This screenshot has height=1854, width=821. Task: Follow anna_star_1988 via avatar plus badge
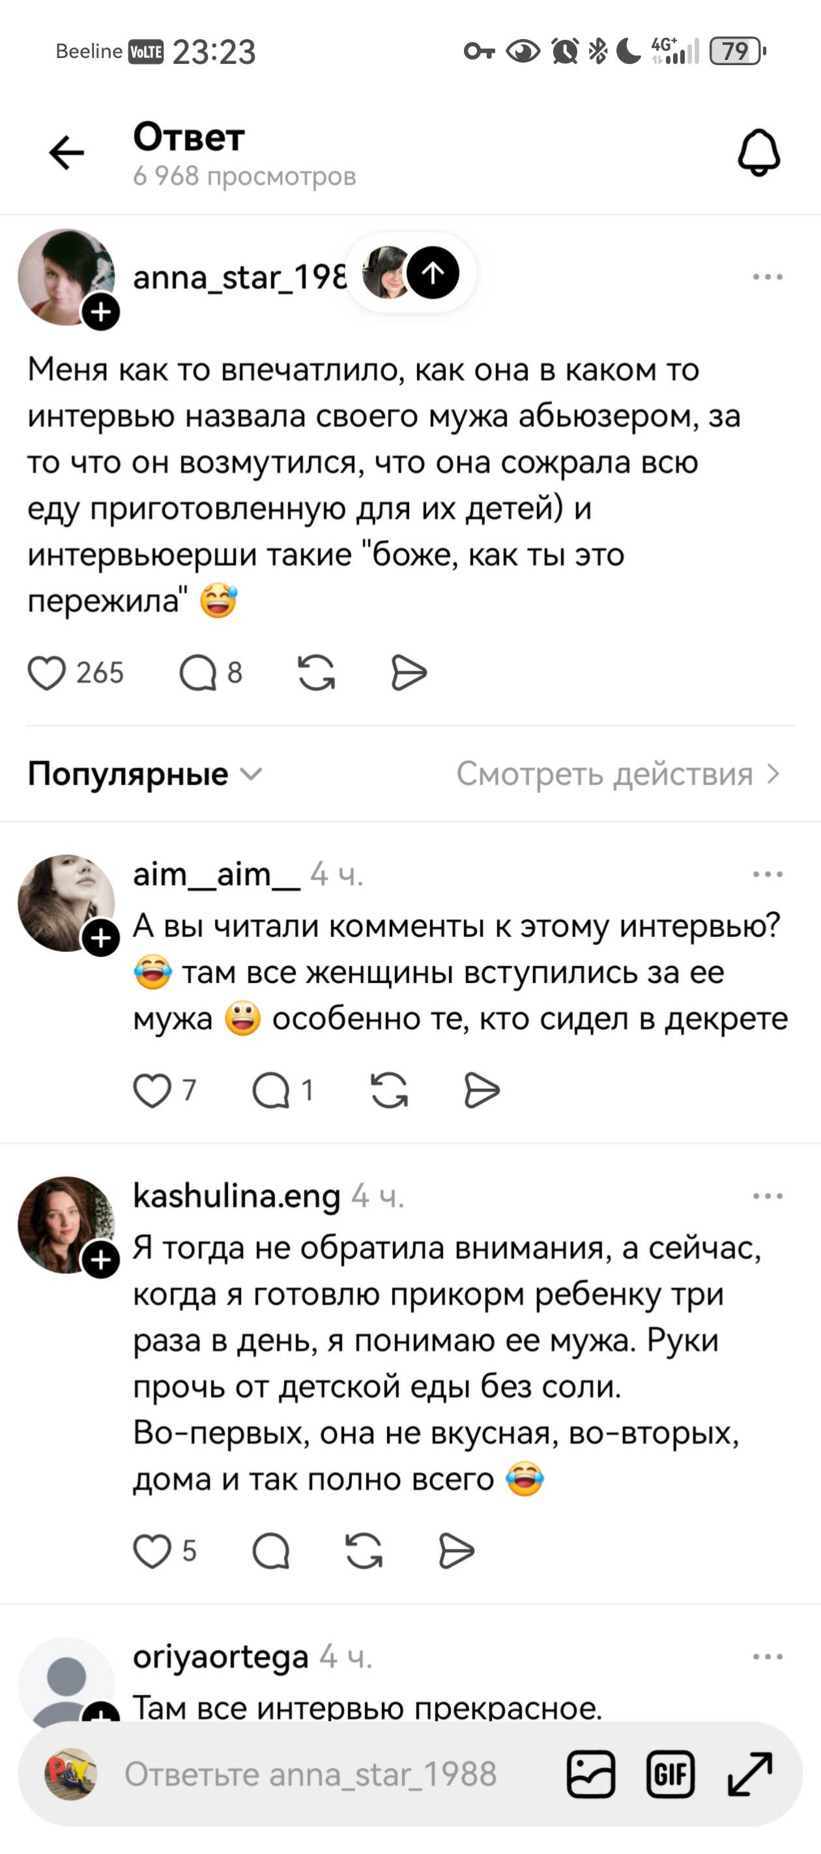coord(101,312)
